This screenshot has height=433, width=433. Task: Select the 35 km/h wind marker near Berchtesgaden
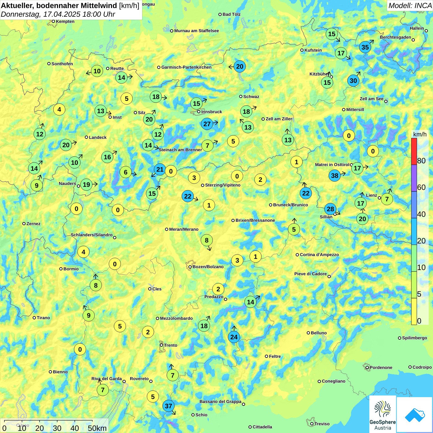coord(365,47)
